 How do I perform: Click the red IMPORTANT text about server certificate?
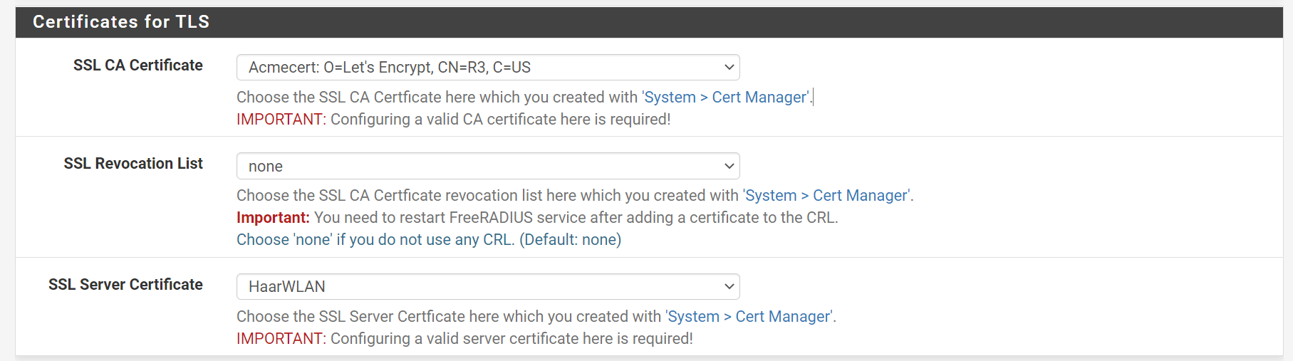coord(281,338)
